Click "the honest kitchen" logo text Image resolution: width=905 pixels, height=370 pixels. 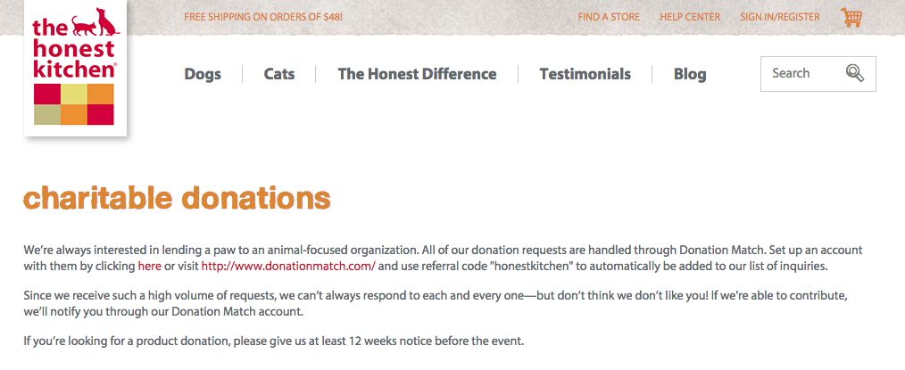(74, 48)
